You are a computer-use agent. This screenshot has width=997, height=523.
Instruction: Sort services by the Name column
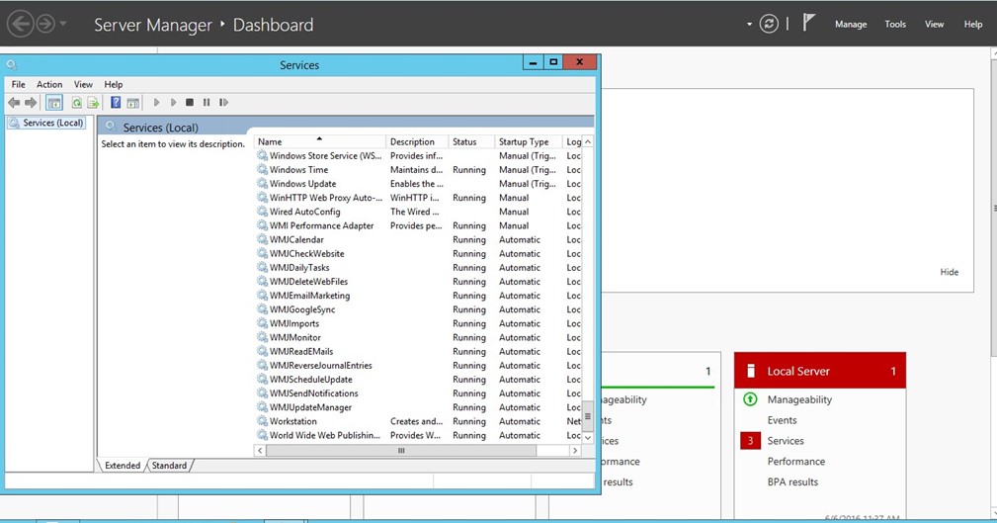[x=320, y=141]
